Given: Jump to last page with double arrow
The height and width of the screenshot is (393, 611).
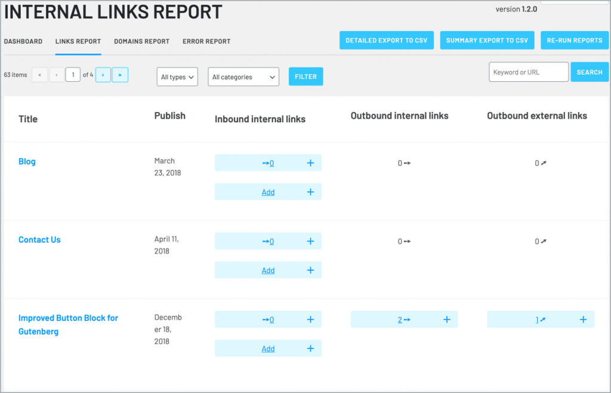Looking at the screenshot, I should point(120,75).
